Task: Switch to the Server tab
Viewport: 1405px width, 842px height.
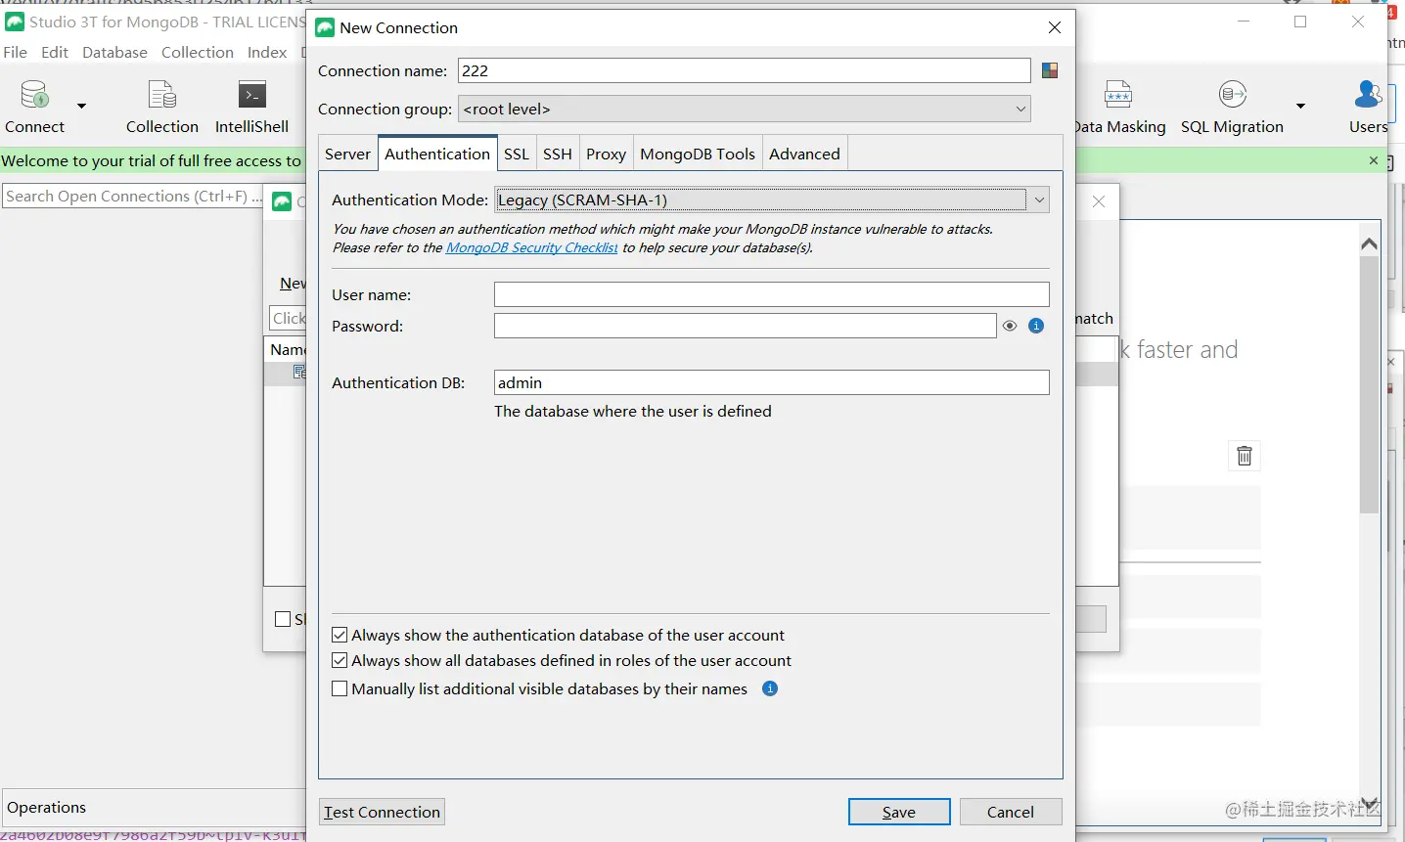Action: (x=347, y=154)
